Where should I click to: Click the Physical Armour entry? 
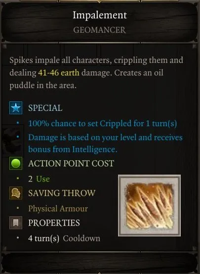tap(58, 209)
